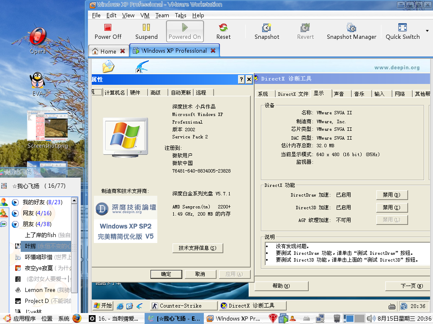433x324 pixels.
Task: Click Internet Explorer quick launch icon
Action: pyautogui.click(x=120, y=306)
